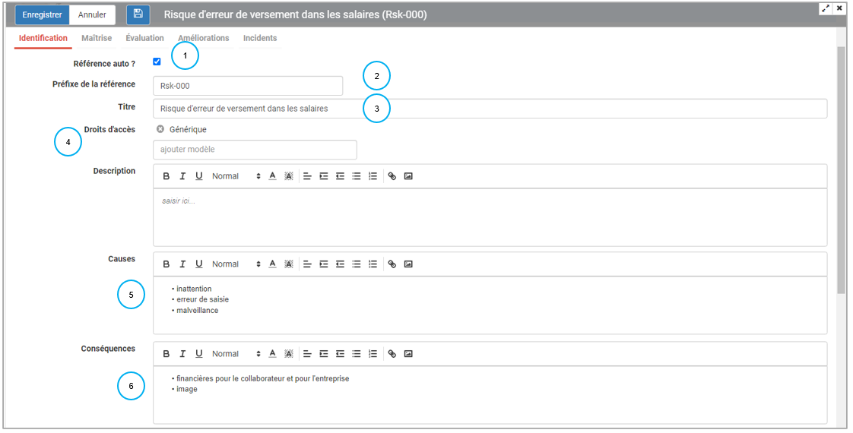853x433 pixels.
Task: Switch to the Maîtrise tab
Action: [97, 38]
